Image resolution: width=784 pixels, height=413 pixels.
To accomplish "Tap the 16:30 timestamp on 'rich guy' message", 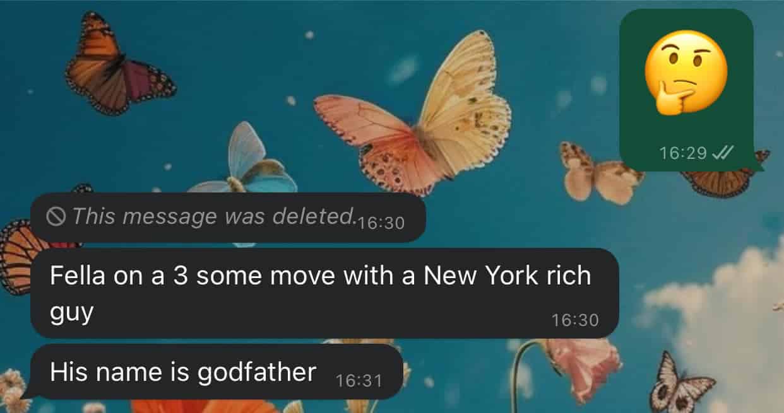I will point(574,320).
